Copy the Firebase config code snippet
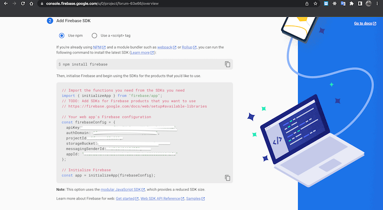 click(x=227, y=178)
